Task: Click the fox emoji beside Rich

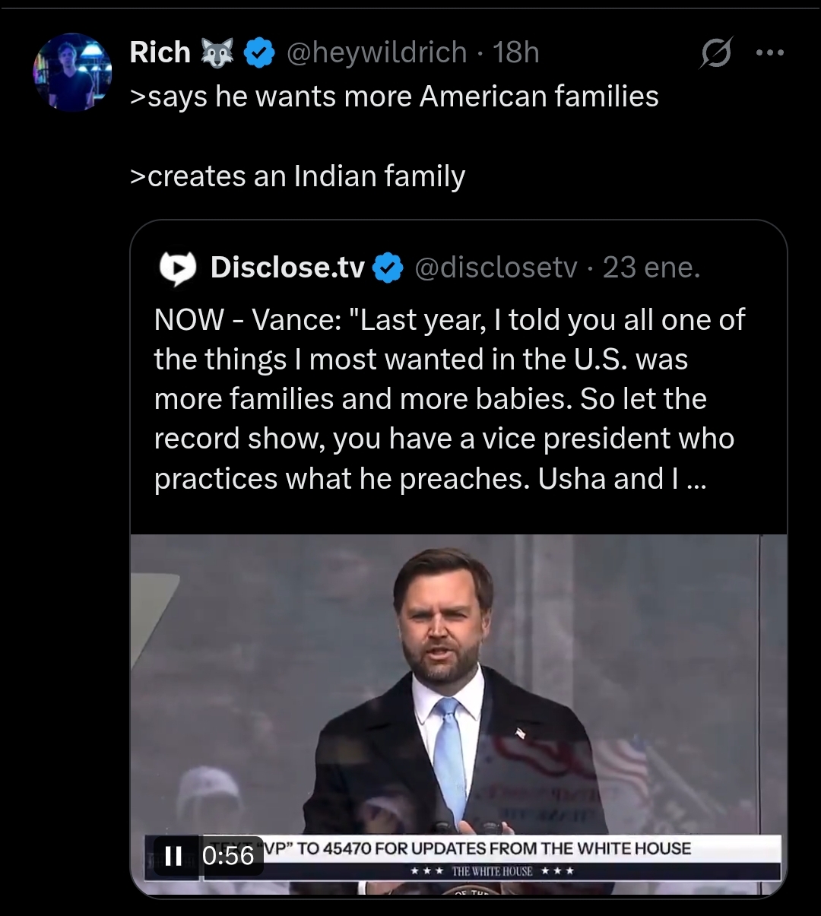Action: coord(217,52)
